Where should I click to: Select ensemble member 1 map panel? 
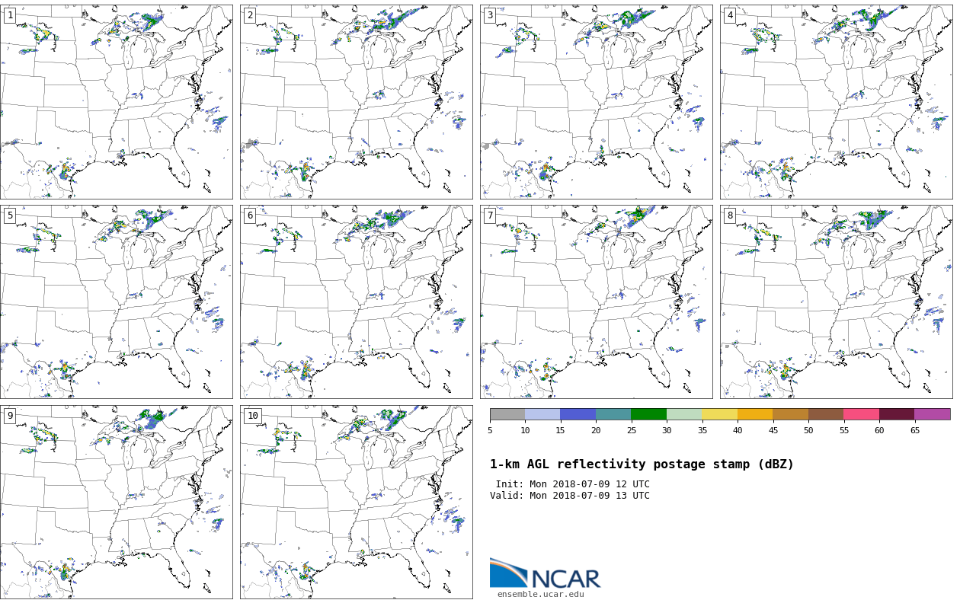pyautogui.click(x=117, y=102)
